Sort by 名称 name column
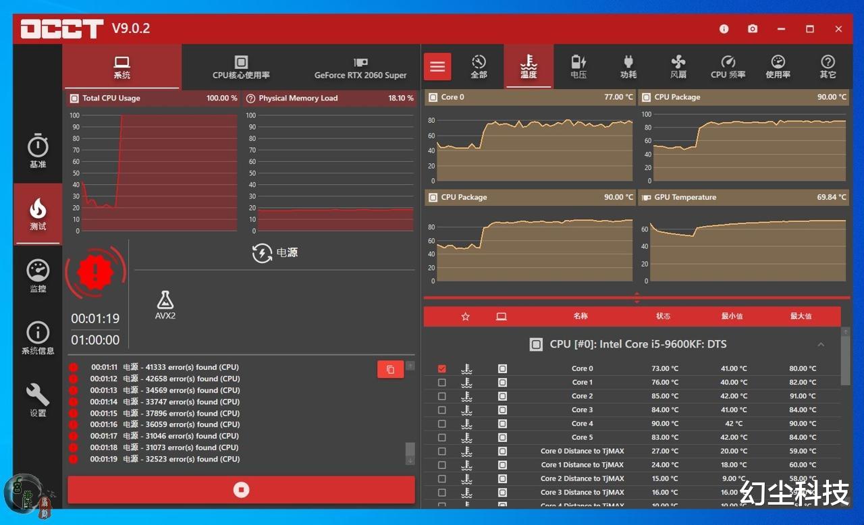 pyautogui.click(x=580, y=316)
